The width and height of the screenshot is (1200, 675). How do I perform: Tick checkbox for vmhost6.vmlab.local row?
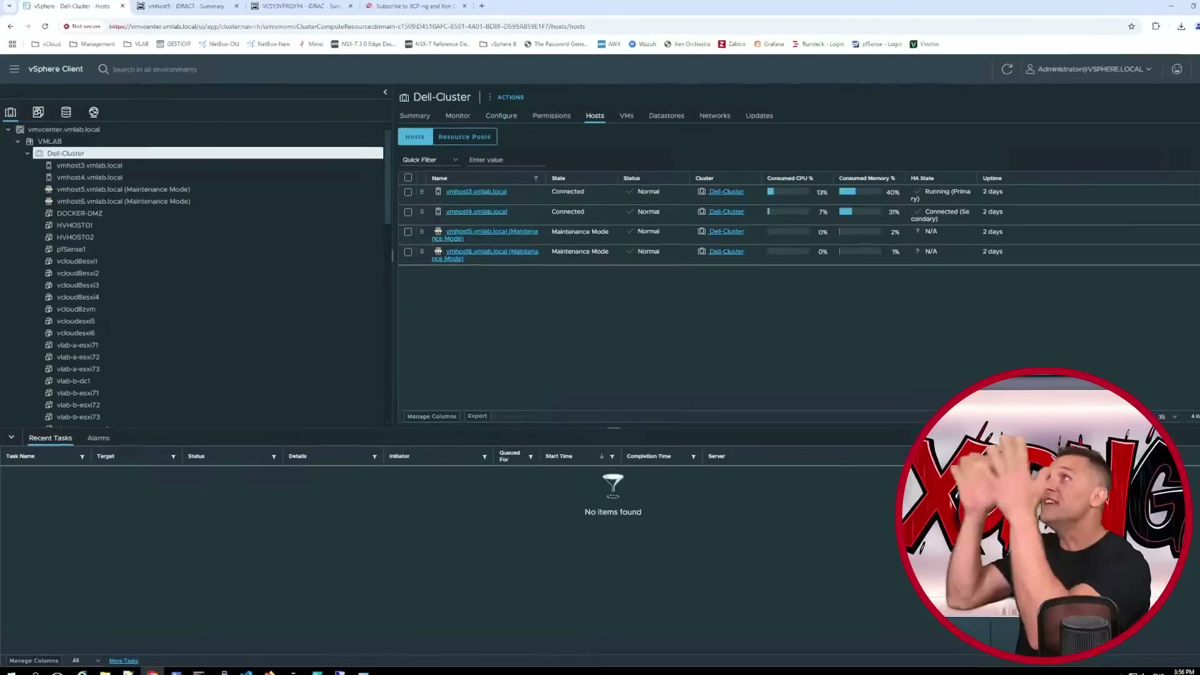point(408,252)
